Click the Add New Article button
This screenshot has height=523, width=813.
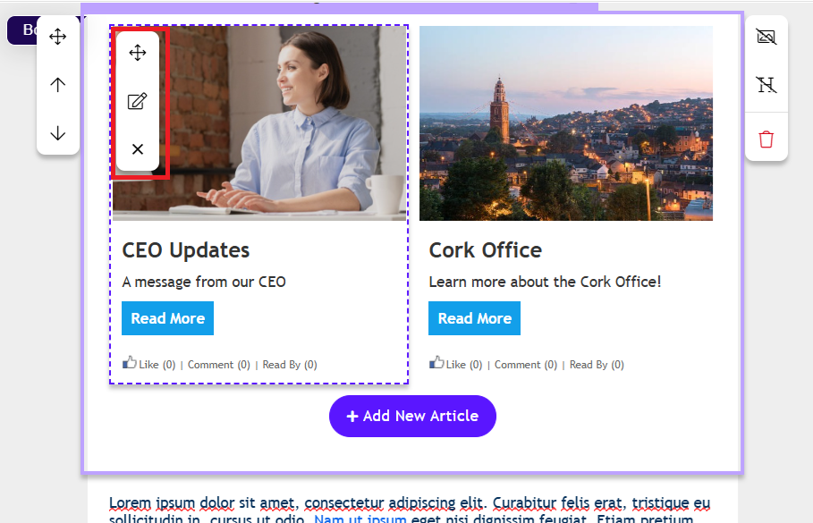[412, 416]
